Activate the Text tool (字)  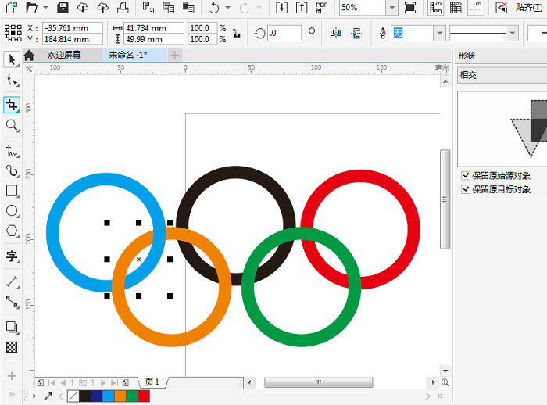click(x=12, y=256)
